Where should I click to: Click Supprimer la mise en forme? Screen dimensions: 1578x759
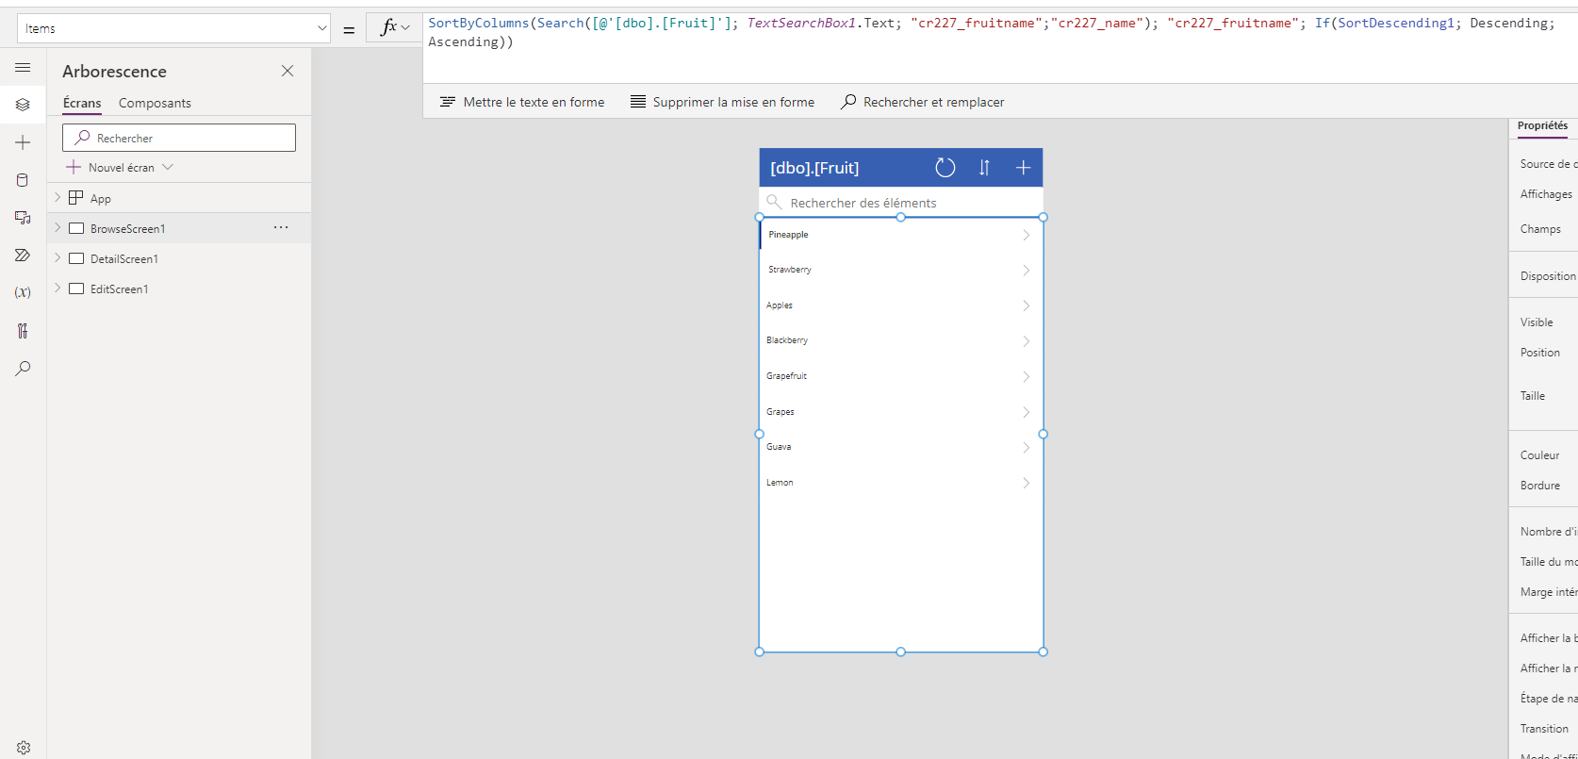[x=722, y=102]
